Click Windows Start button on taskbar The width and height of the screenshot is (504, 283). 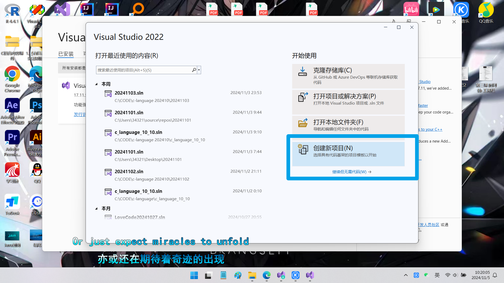[x=194, y=275]
